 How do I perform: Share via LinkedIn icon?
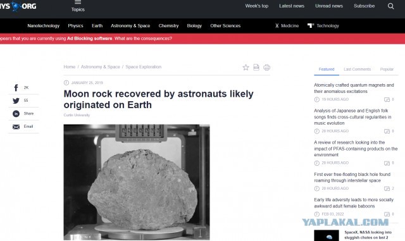pyautogui.click(x=16, y=114)
